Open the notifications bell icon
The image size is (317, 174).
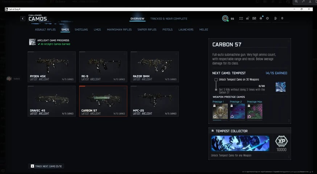[261, 18]
